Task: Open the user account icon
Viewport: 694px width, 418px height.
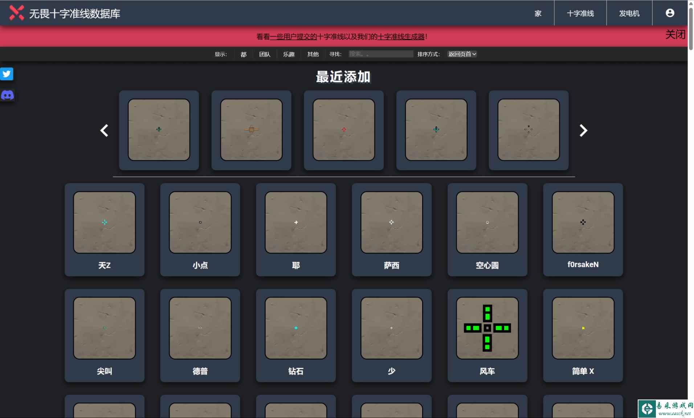Action: tap(670, 13)
